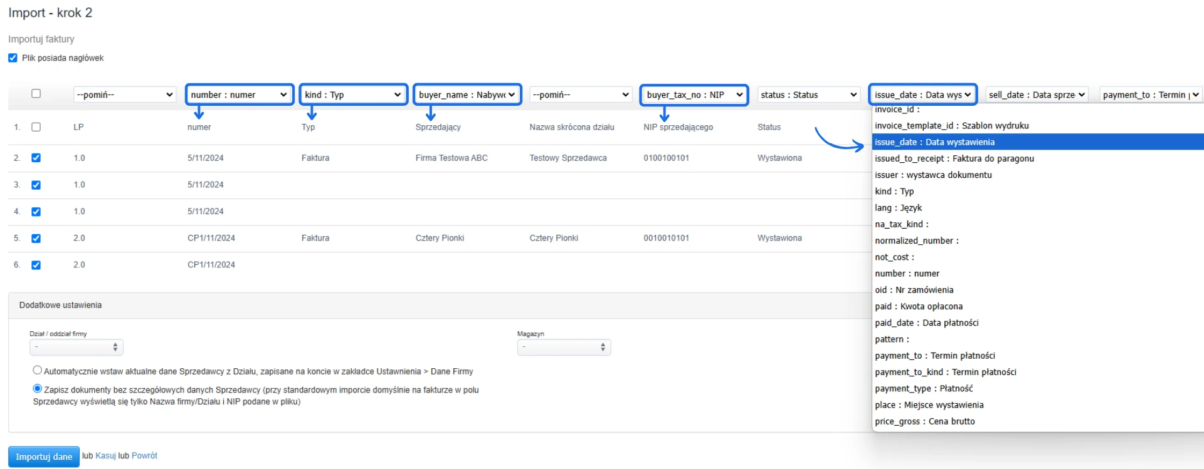The height and width of the screenshot is (469, 1204).
Task: Toggle the select-all checkbox in header row
Action: pos(36,94)
